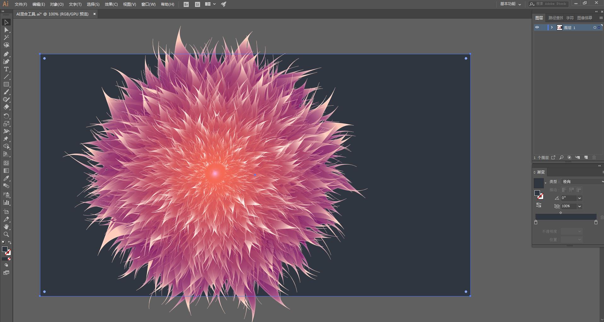
Task: Select the Eyedropper tool
Action: [6, 179]
